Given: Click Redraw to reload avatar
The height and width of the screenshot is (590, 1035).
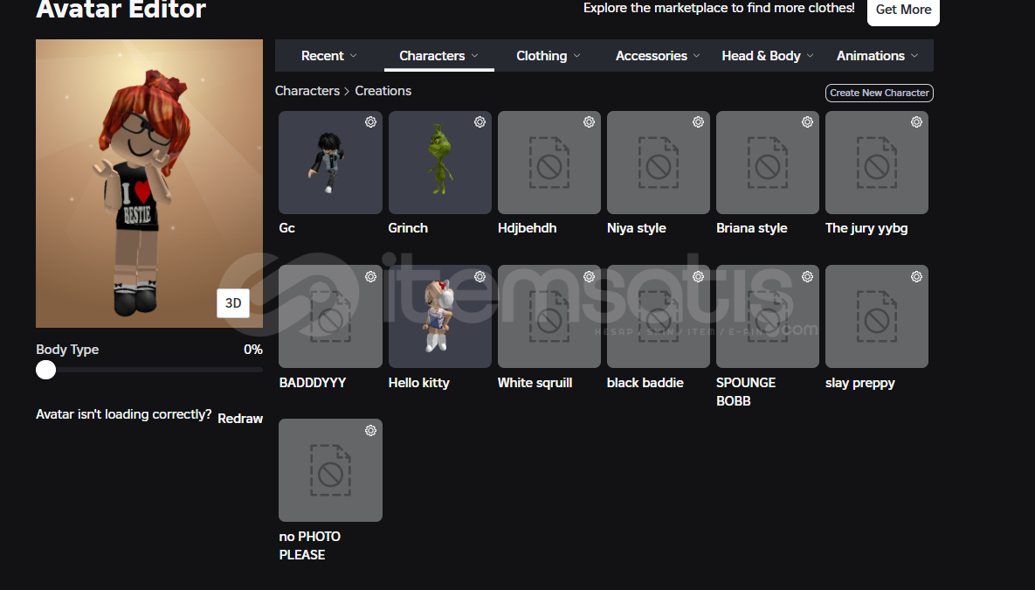Looking at the screenshot, I should pos(240,419).
